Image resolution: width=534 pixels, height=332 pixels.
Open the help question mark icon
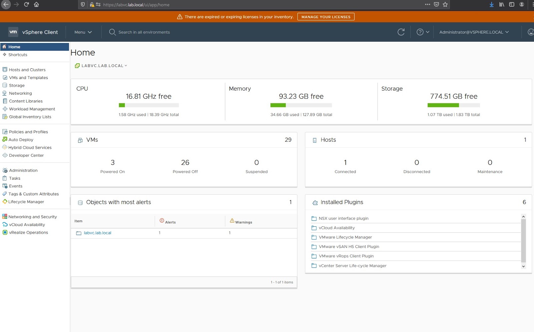pos(420,32)
